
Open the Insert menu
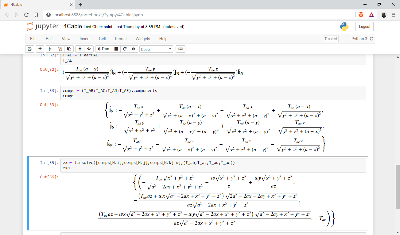[85, 39]
